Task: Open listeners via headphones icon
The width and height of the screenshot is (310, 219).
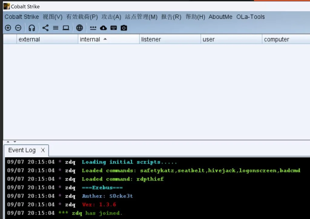Action: 31,28
